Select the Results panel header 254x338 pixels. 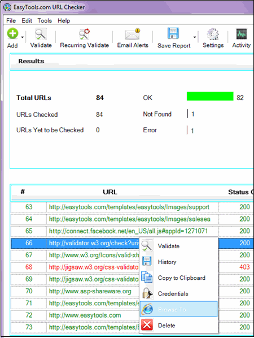(x=132, y=62)
